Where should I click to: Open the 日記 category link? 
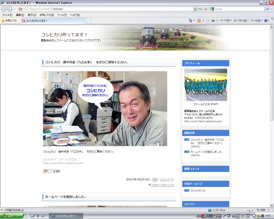(x=155, y=179)
